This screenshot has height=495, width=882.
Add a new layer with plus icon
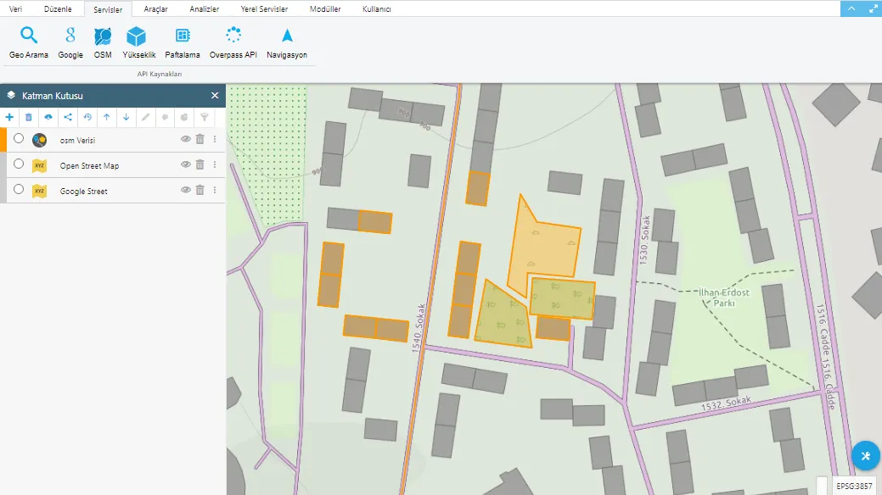pos(9,117)
